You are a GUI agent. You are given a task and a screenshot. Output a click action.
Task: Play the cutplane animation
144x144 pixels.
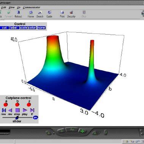pyautogui.click(x=25, y=110)
